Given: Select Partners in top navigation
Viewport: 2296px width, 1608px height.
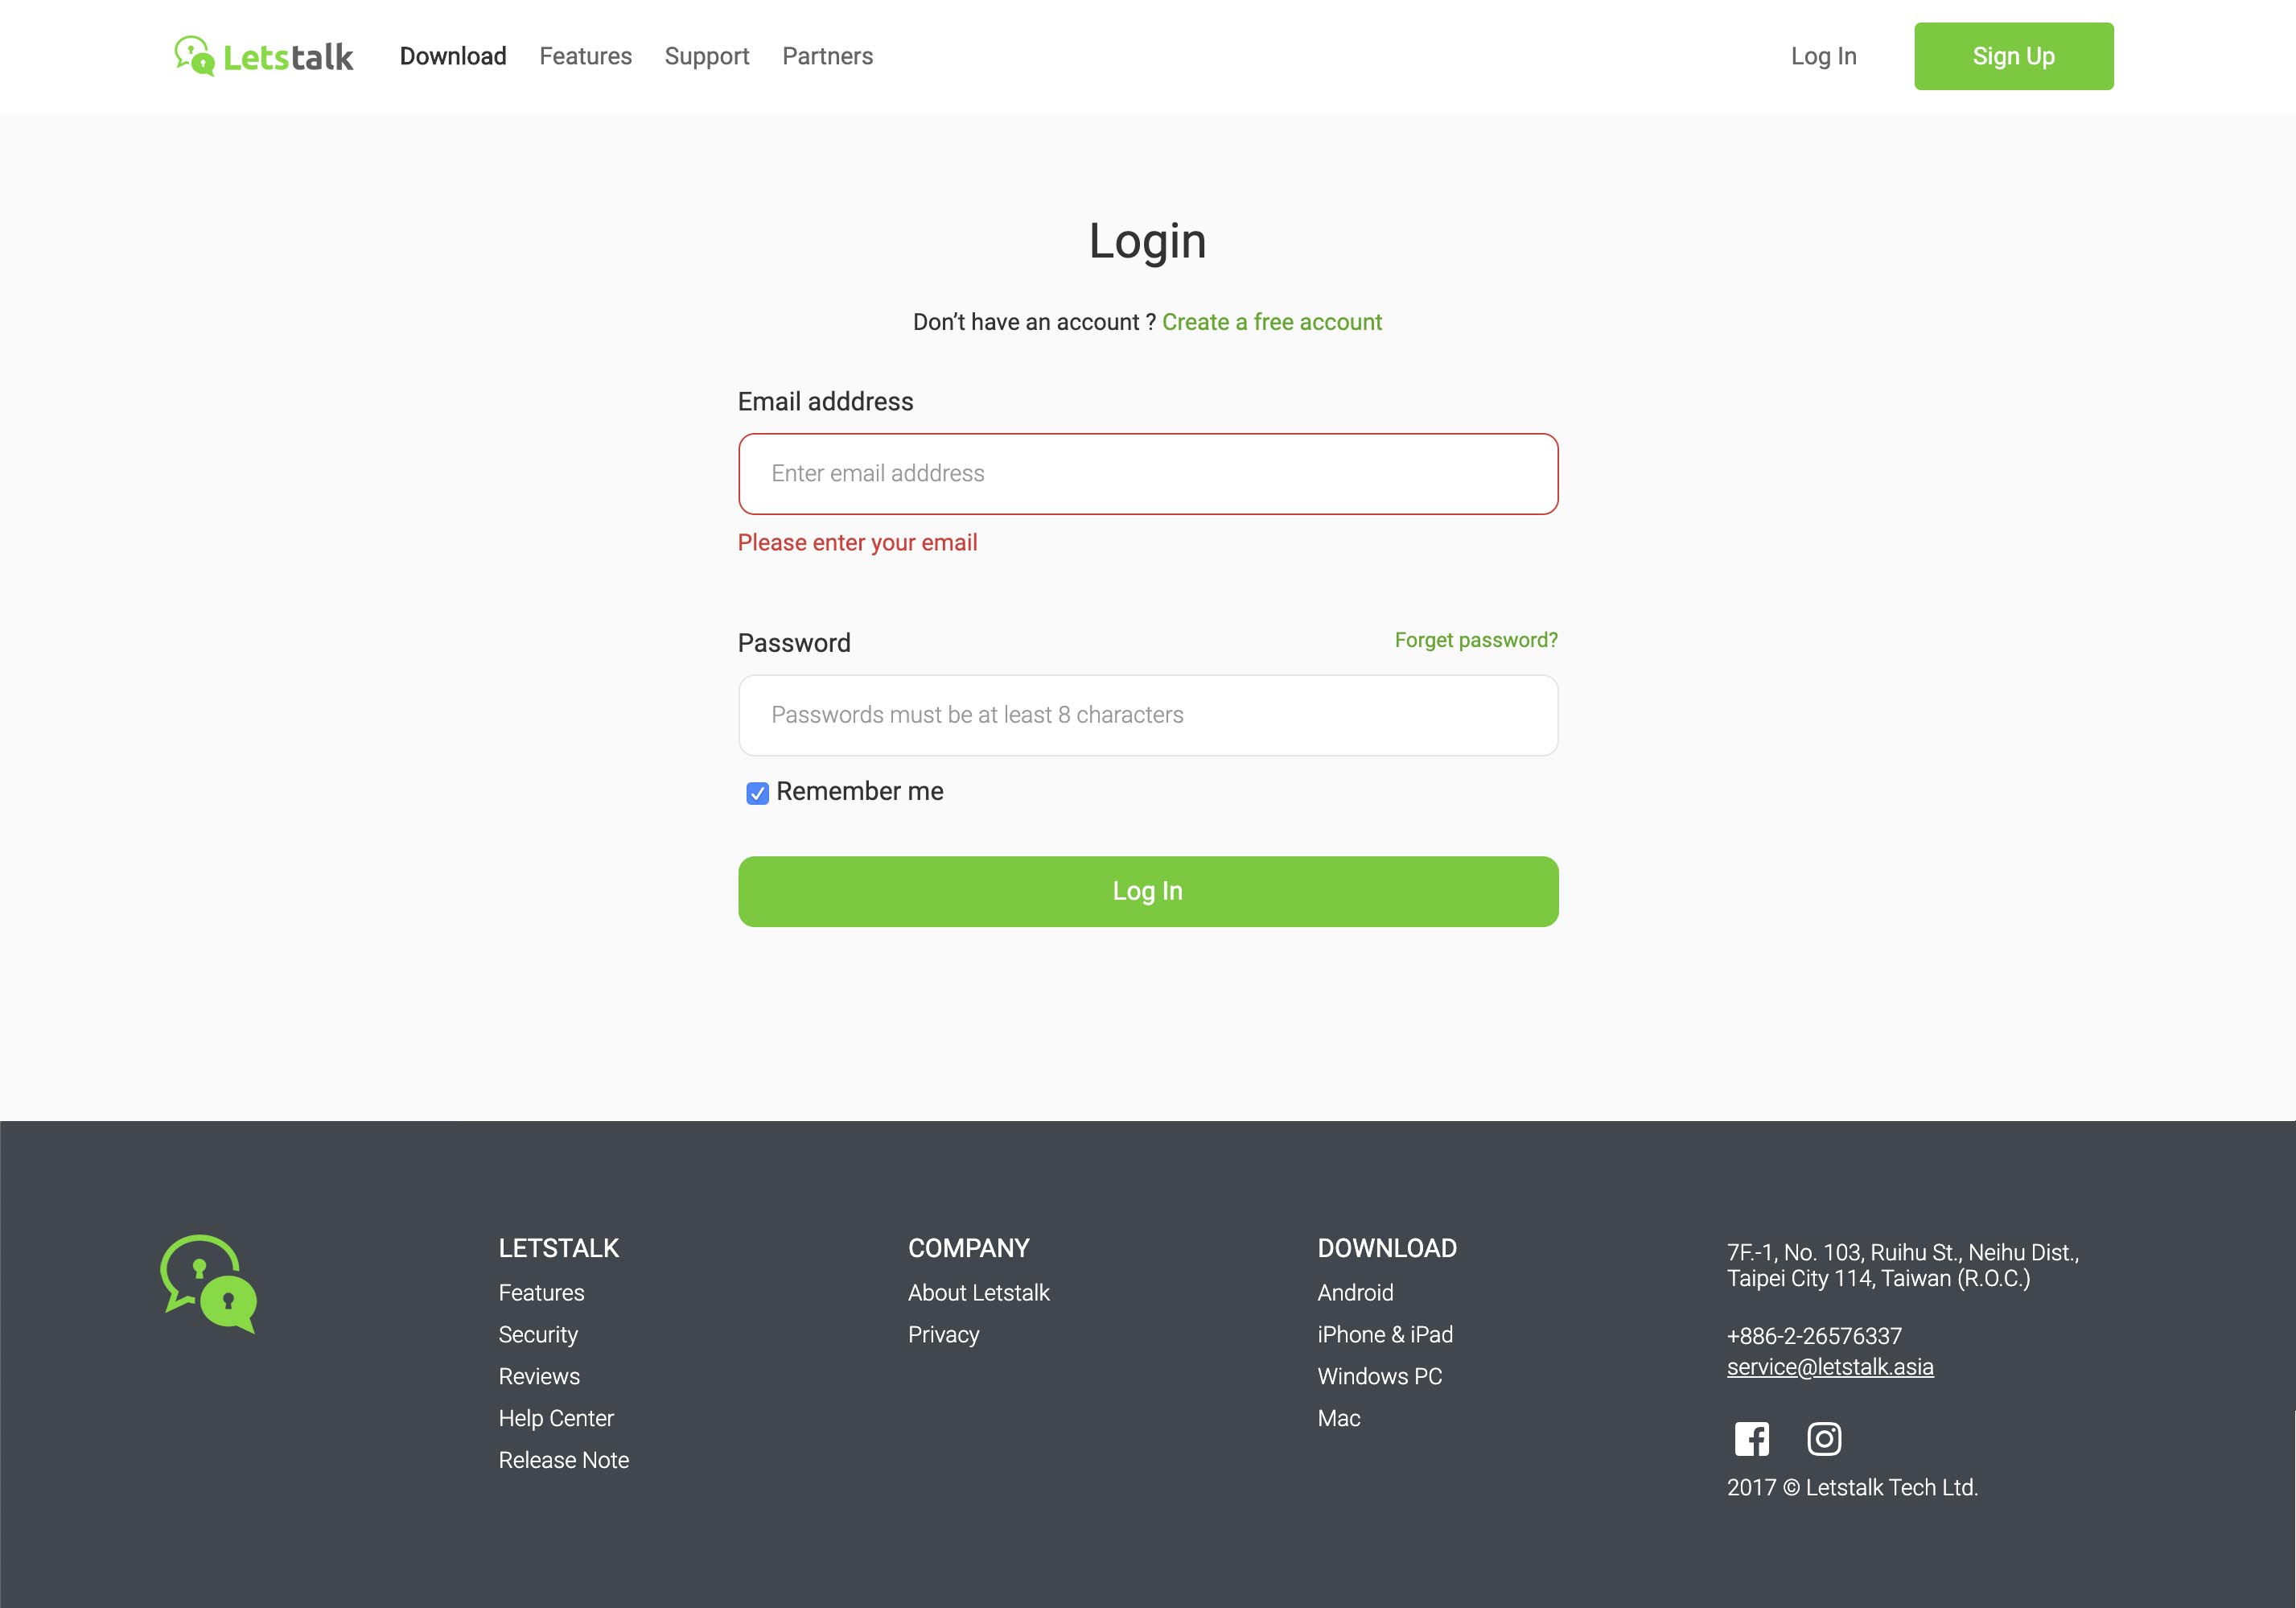Looking at the screenshot, I should pyautogui.click(x=828, y=56).
